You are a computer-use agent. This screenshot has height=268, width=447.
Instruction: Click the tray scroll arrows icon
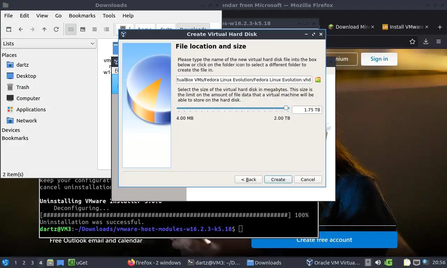368,262
